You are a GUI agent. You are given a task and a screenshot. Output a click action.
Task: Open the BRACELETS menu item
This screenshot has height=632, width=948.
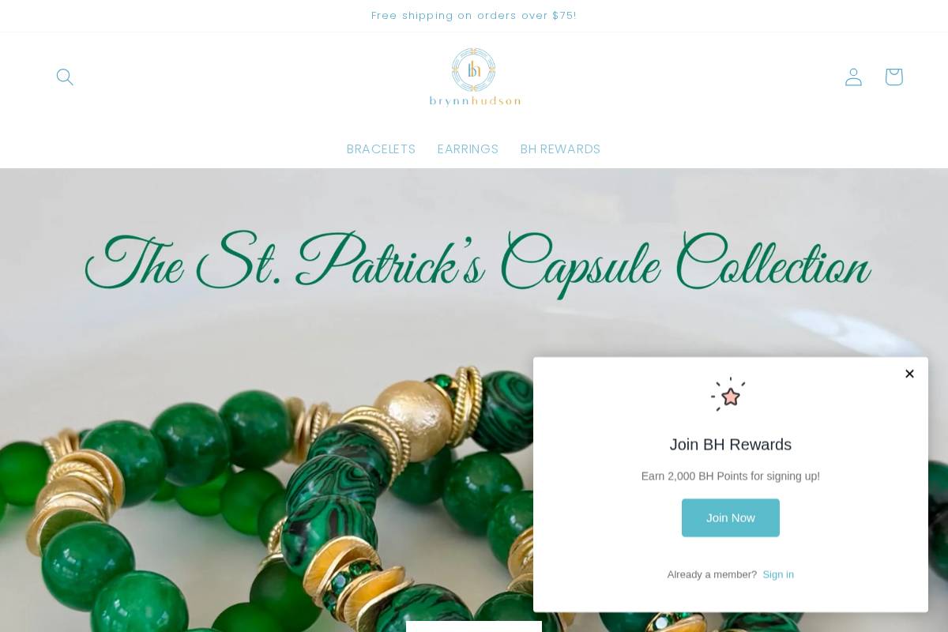pos(381,149)
